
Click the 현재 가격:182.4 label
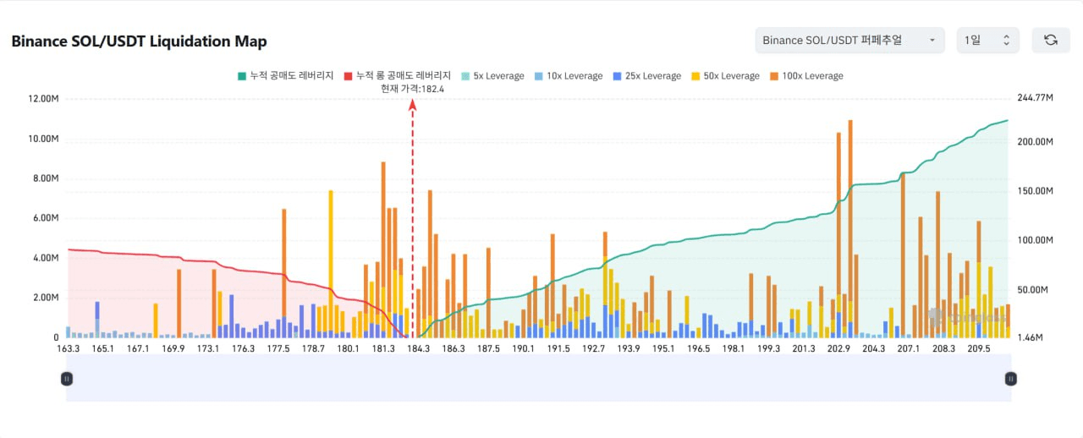coord(413,89)
